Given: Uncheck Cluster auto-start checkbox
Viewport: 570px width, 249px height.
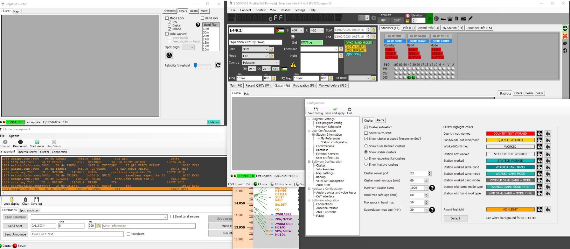Looking at the screenshot, I should coord(366,127).
